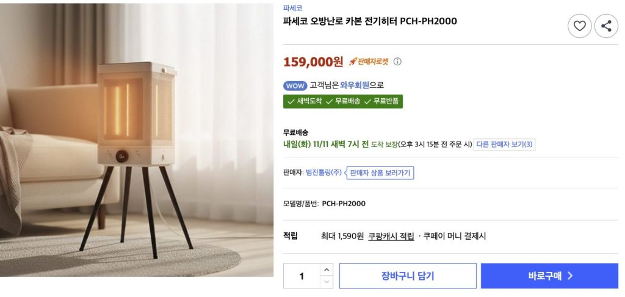Screen dimensions: 625x297
Task: Click the blue WOW membership badge
Action: click(295, 85)
